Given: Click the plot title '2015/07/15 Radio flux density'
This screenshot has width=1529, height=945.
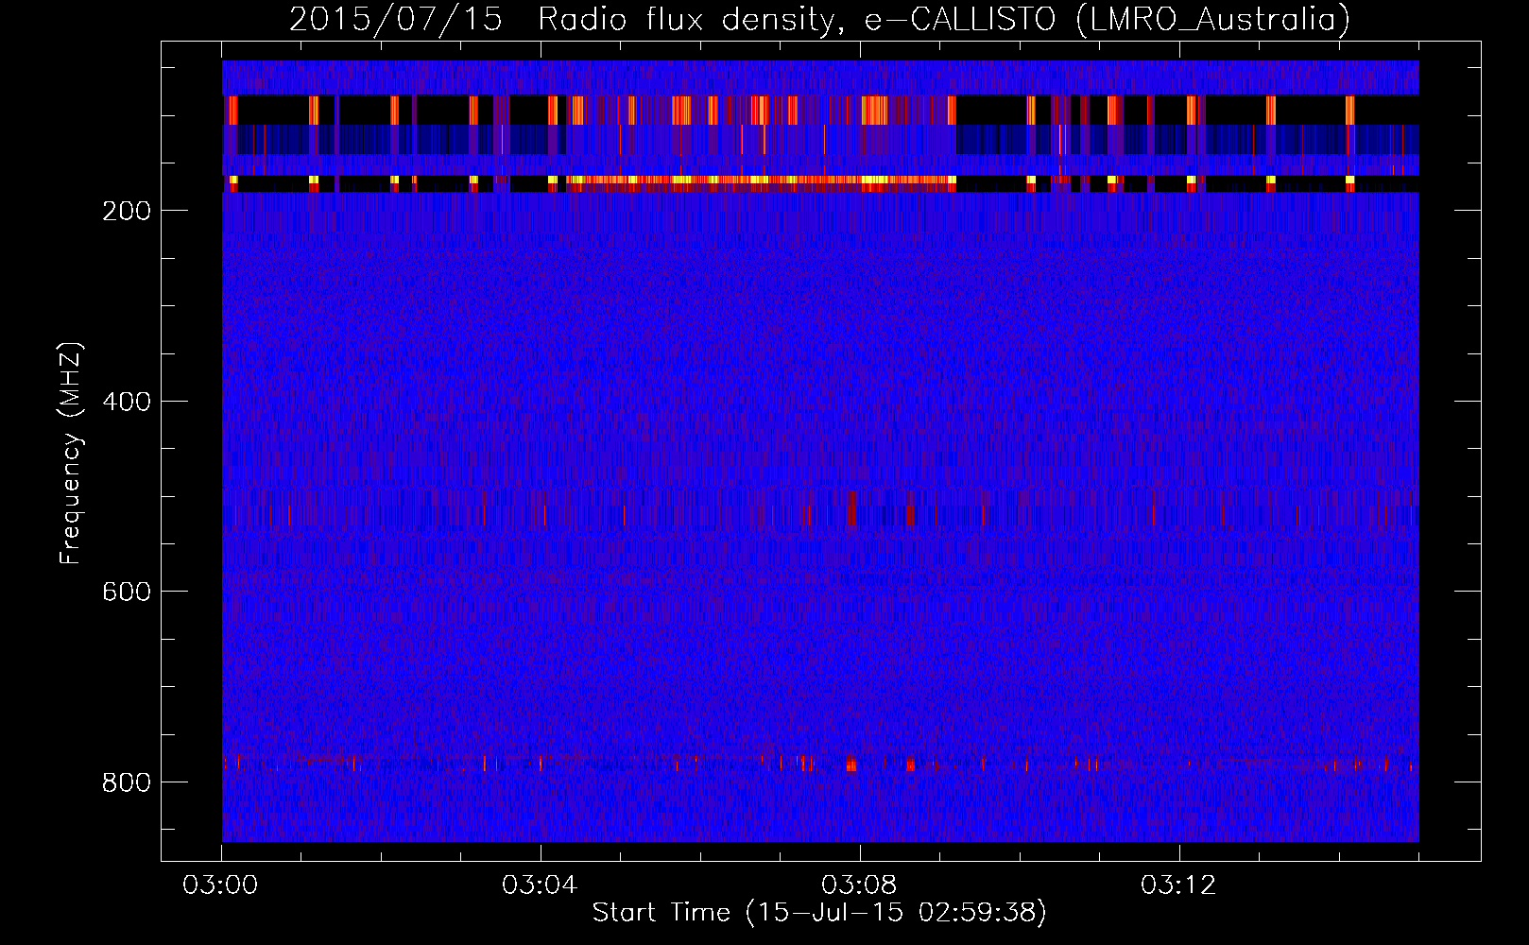Looking at the screenshot, I should pyautogui.click(x=568, y=19).
